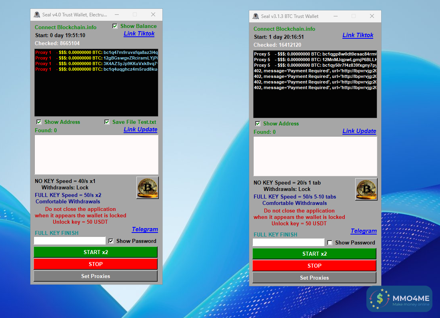Click last 402 Payment Required log line
The height and width of the screenshot is (318, 440).
click(x=315, y=88)
